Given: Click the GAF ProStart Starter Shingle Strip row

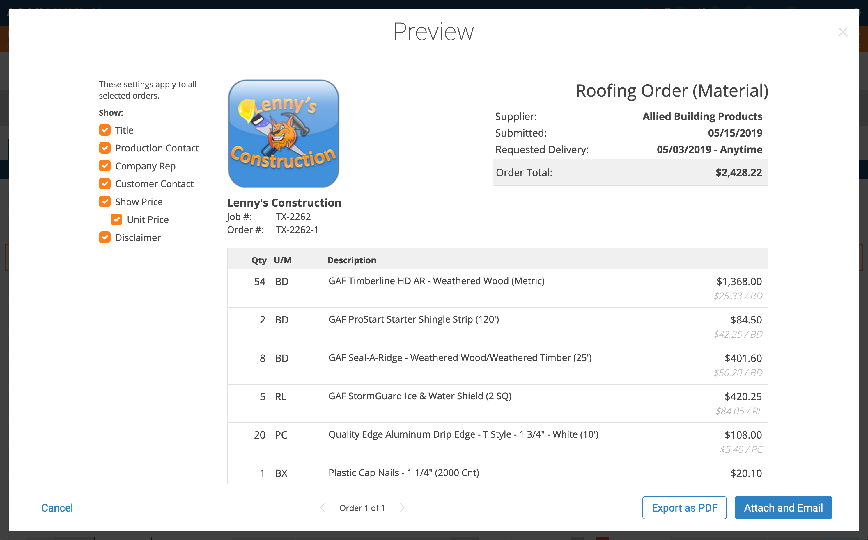Looking at the screenshot, I should pos(497,326).
